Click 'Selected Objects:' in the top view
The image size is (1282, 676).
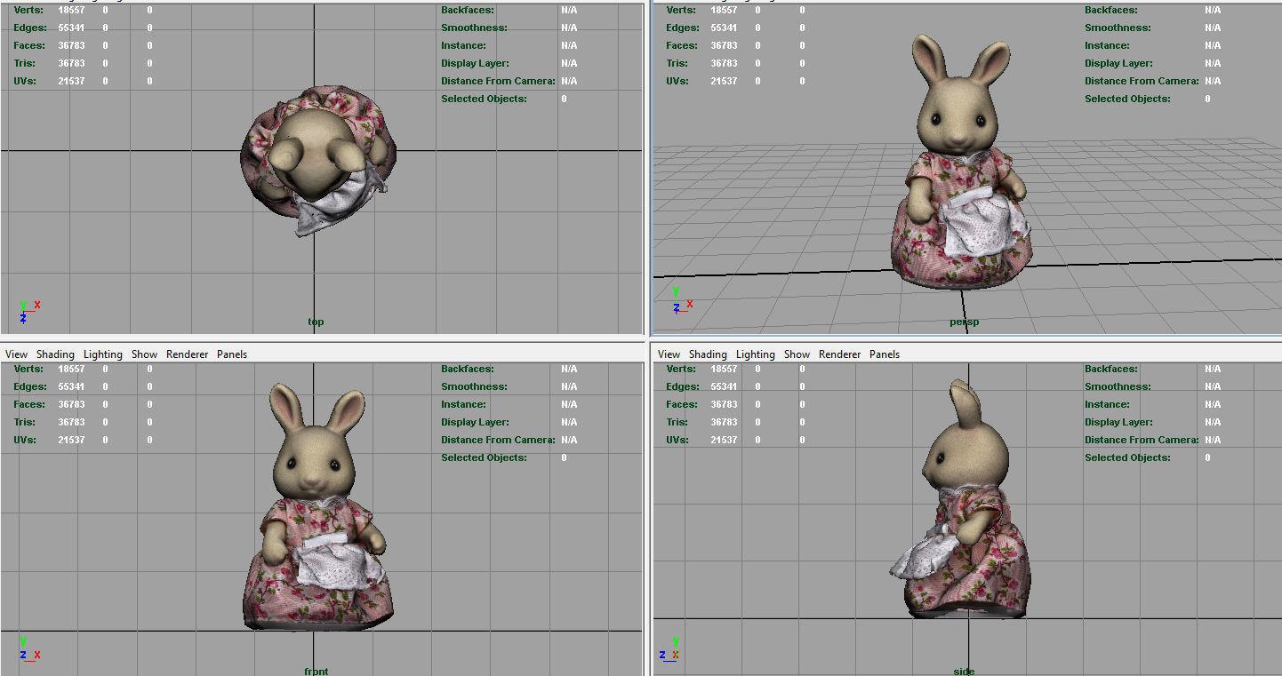[484, 99]
